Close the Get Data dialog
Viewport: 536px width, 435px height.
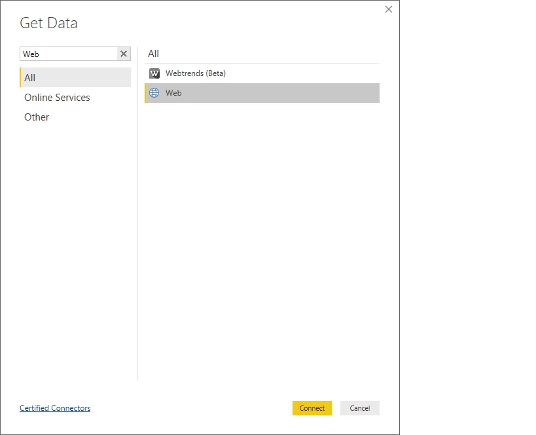tap(389, 9)
